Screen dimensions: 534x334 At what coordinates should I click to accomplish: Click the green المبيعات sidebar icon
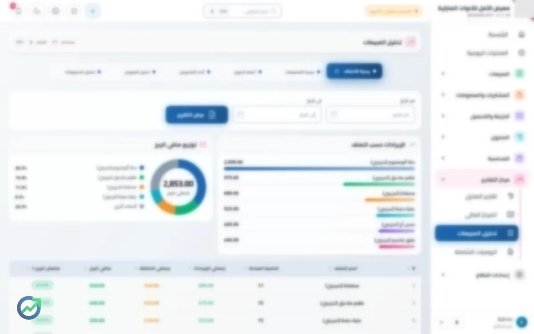click(519, 74)
